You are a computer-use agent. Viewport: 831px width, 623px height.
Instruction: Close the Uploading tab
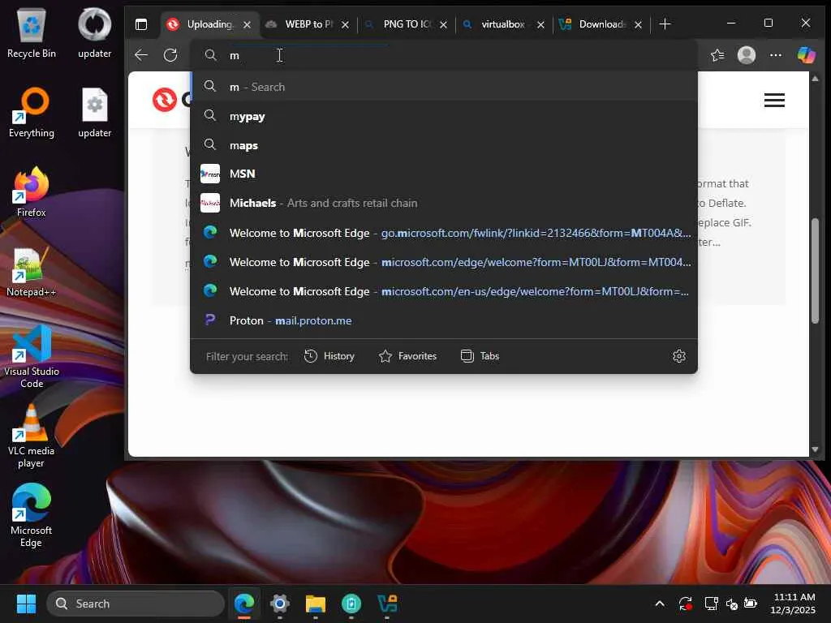tap(247, 24)
